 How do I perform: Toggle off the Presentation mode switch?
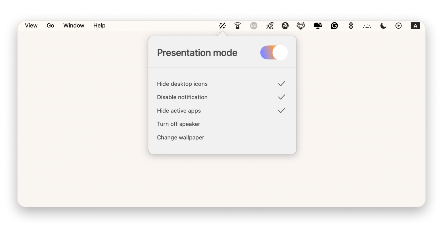274,52
